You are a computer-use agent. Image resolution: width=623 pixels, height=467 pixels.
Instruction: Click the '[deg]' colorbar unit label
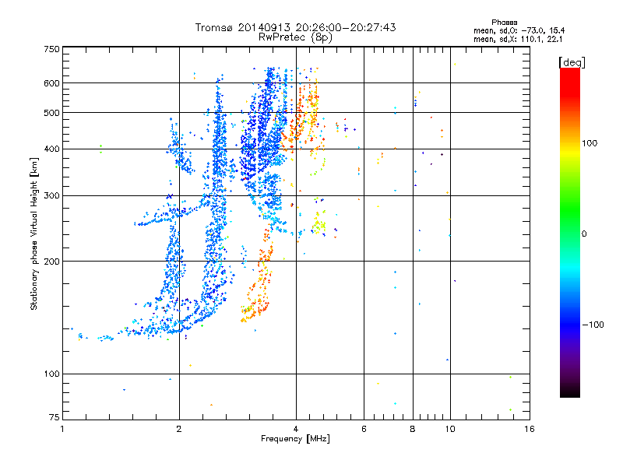pyautogui.click(x=572, y=62)
